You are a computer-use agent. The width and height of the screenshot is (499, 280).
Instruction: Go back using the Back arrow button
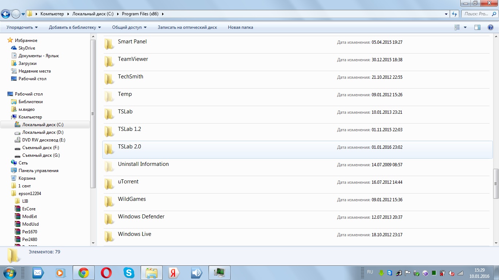point(6,14)
